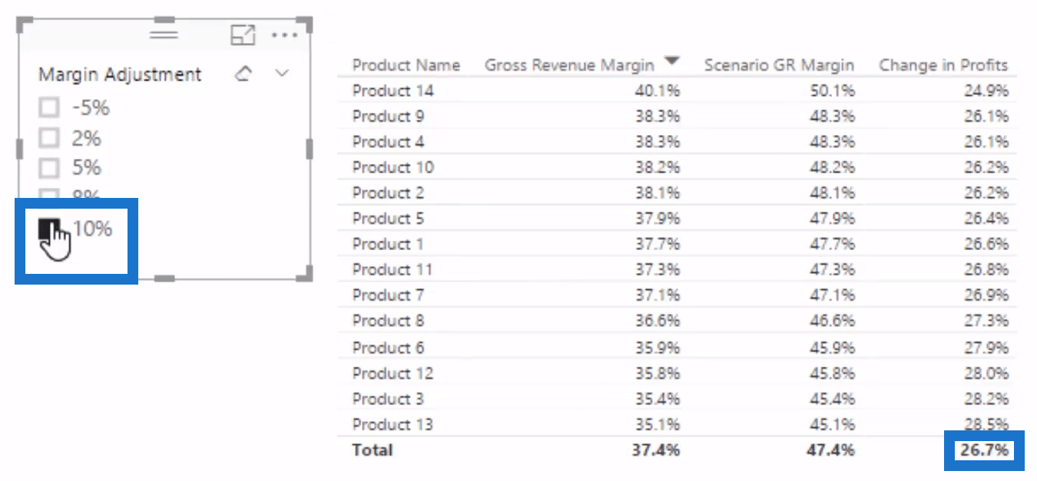Click the 45.9% scenario margin cell
This screenshot has height=481, width=1037.
(x=833, y=348)
